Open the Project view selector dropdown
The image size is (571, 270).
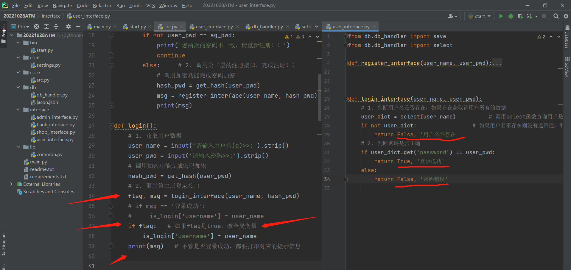point(20,26)
